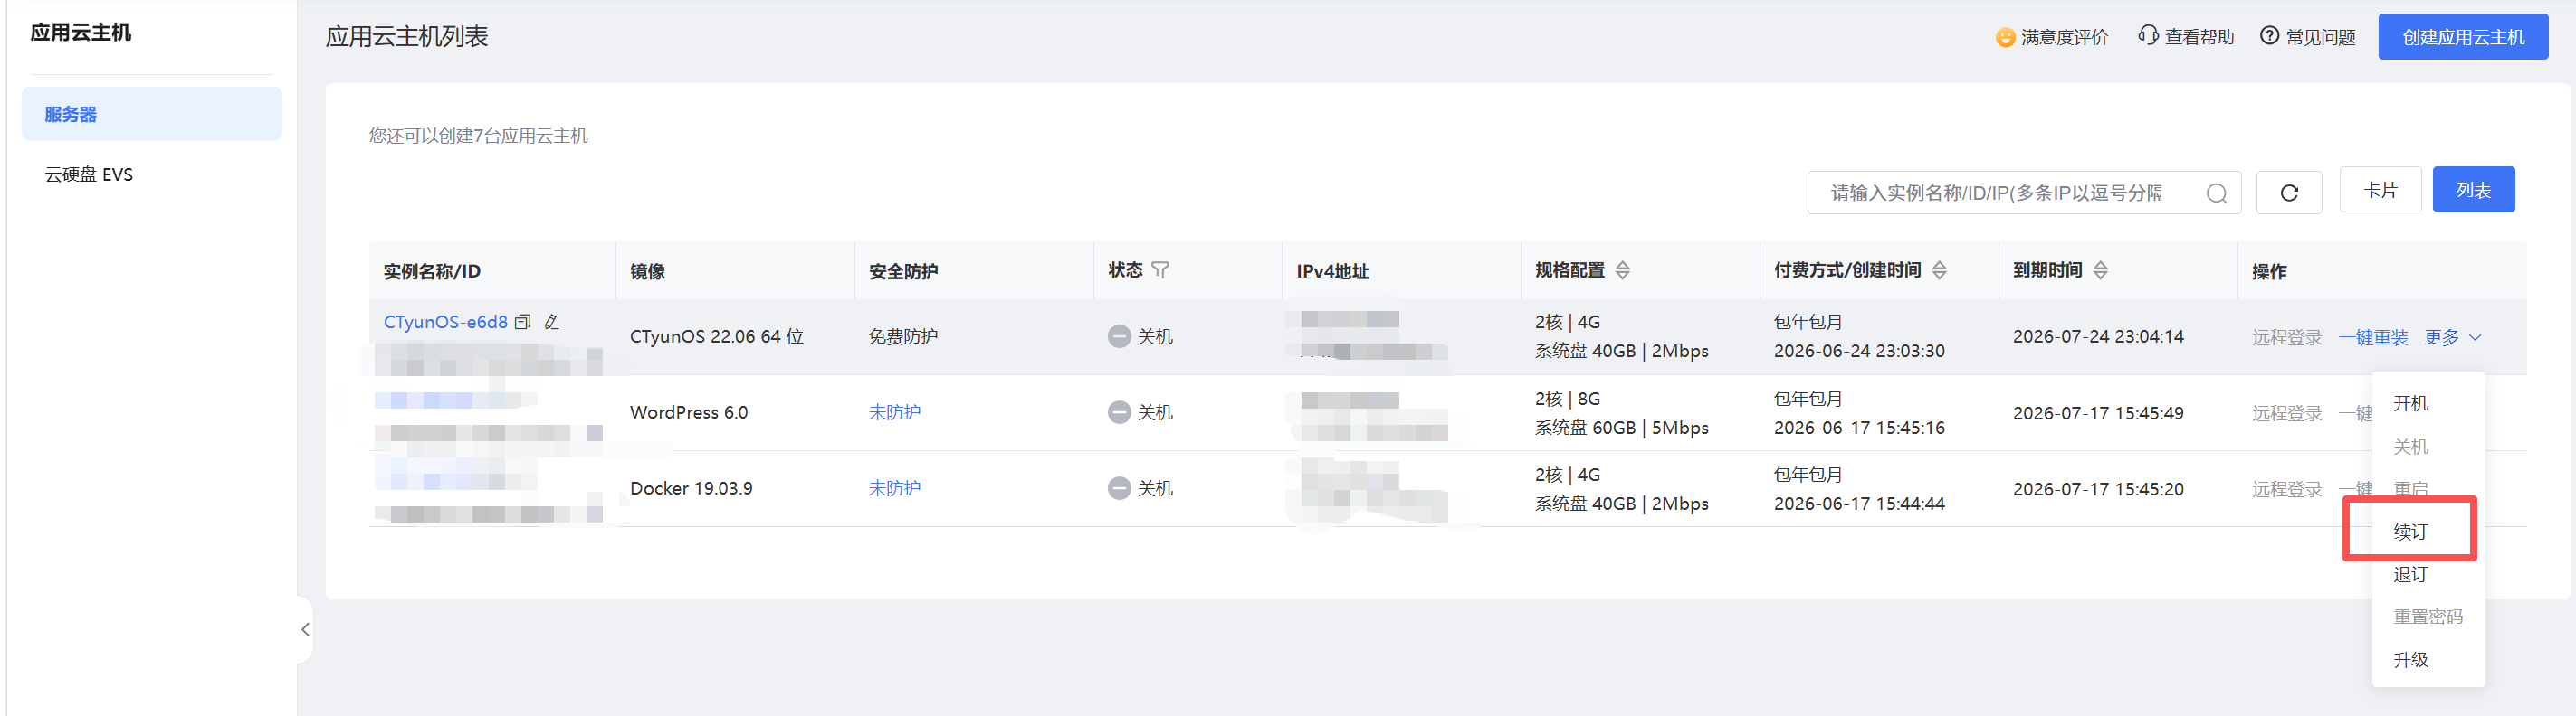Select 开机 from the more menu
Viewport: 2576px width, 716px height.
(x=2410, y=403)
